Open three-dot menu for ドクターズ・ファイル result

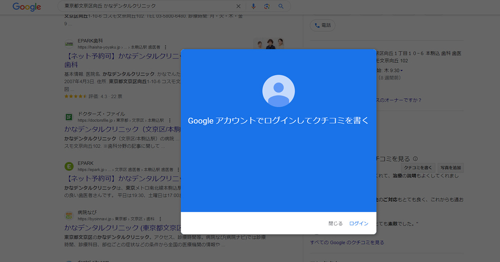click(x=169, y=120)
